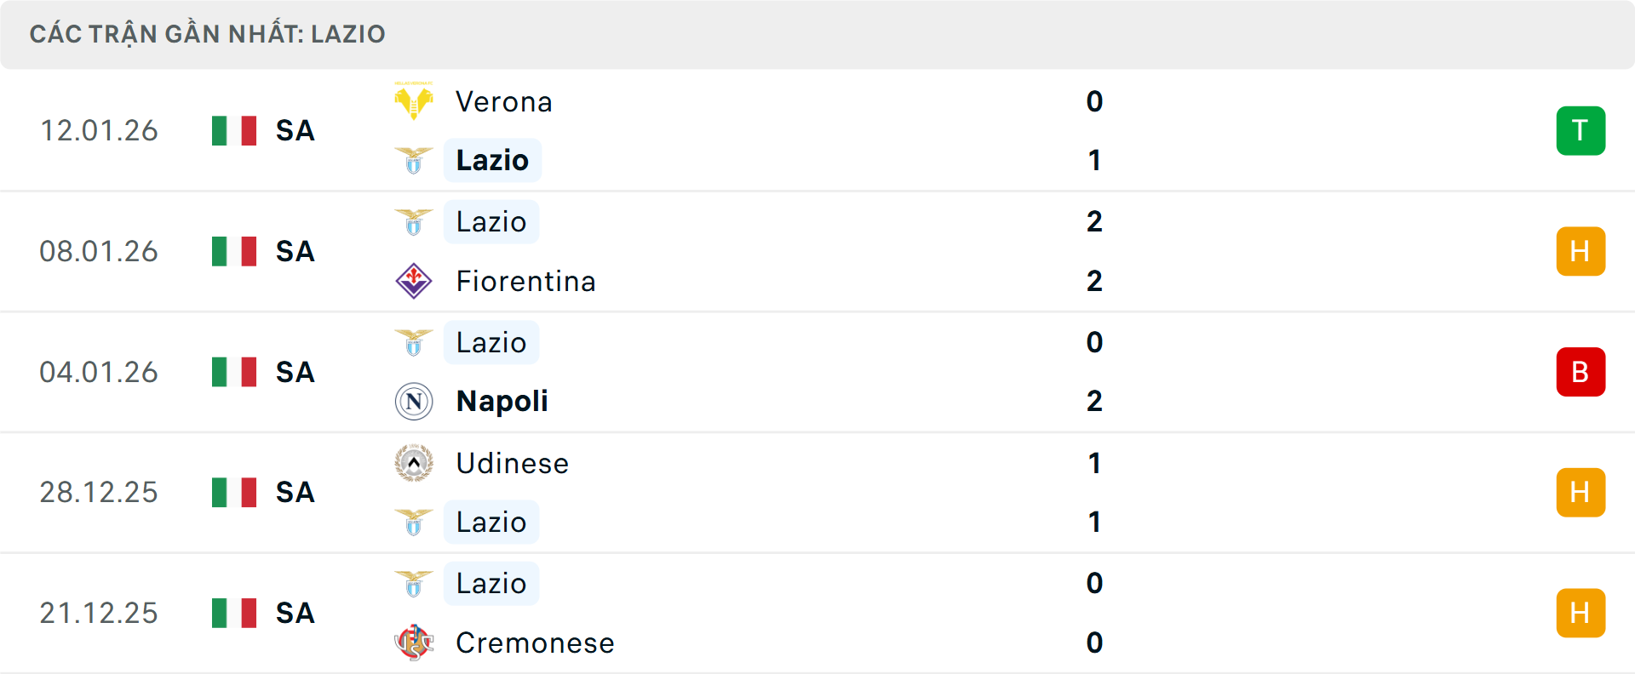
Task: Click the SA league label for 04.01.26
Action: (x=295, y=372)
